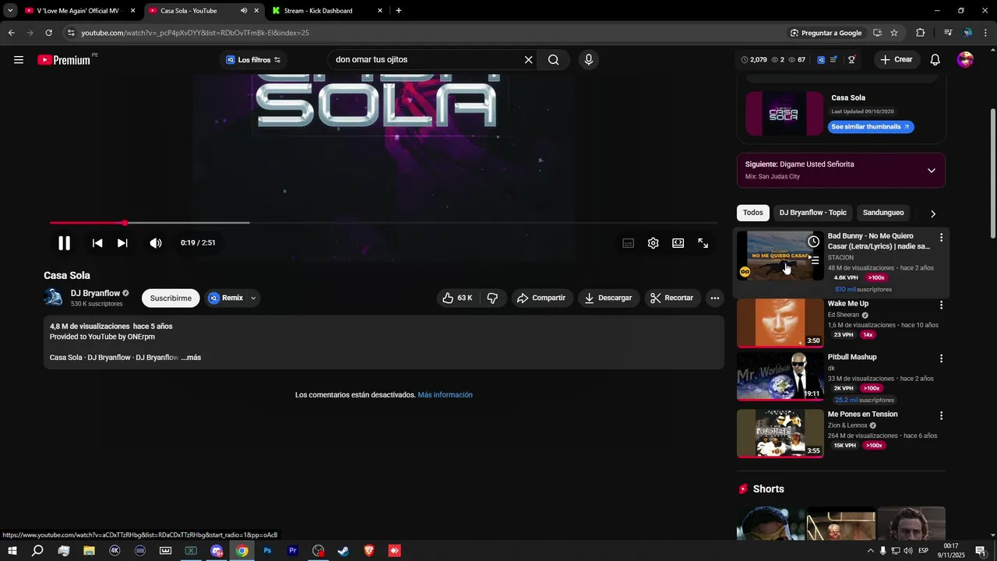Click Preguntar a Google lens button
The width and height of the screenshot is (997, 561).
tap(826, 33)
